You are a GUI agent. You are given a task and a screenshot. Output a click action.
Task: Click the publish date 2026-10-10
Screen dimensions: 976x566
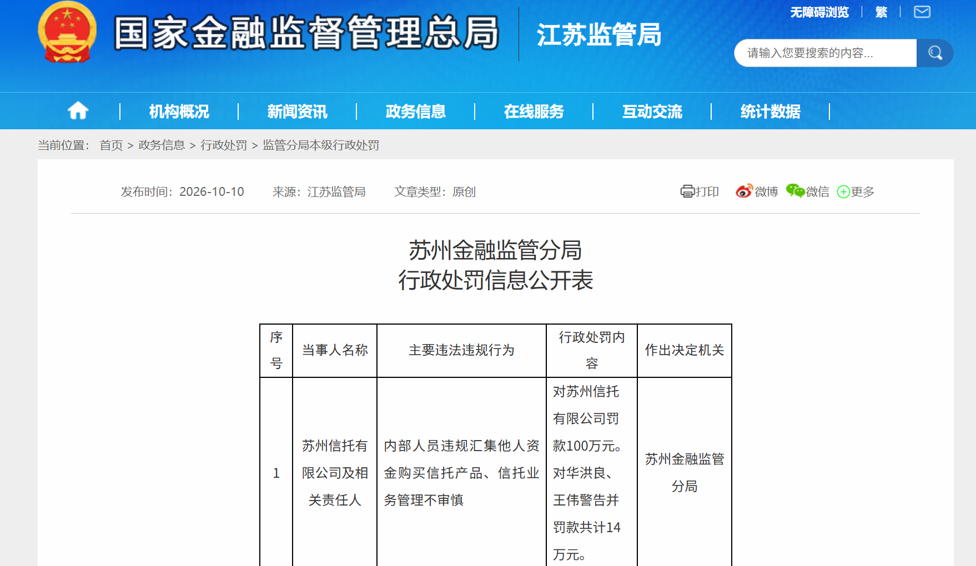tap(212, 192)
